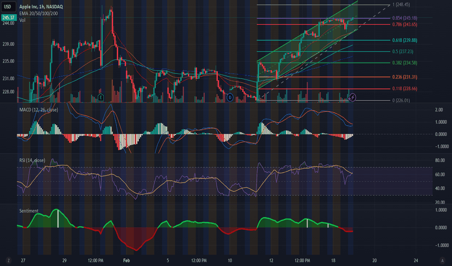Select the 'EMA 20/50/100/200' indicator legend
The width and height of the screenshot is (452, 266).
[x=38, y=14]
